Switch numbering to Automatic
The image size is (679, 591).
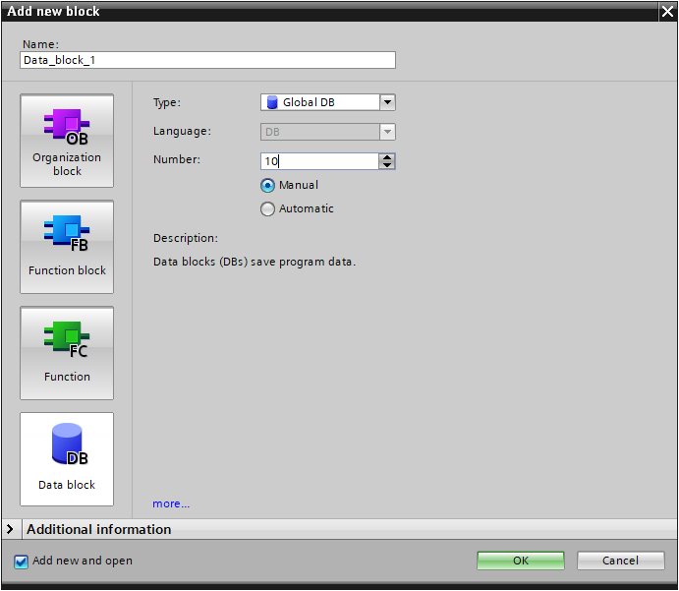coord(267,208)
